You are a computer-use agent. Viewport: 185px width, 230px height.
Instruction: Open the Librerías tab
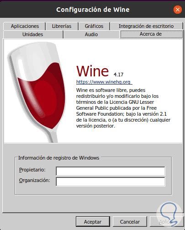click(x=62, y=26)
